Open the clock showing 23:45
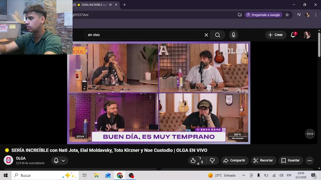Screen dimensions: 321x180 point(301,175)
